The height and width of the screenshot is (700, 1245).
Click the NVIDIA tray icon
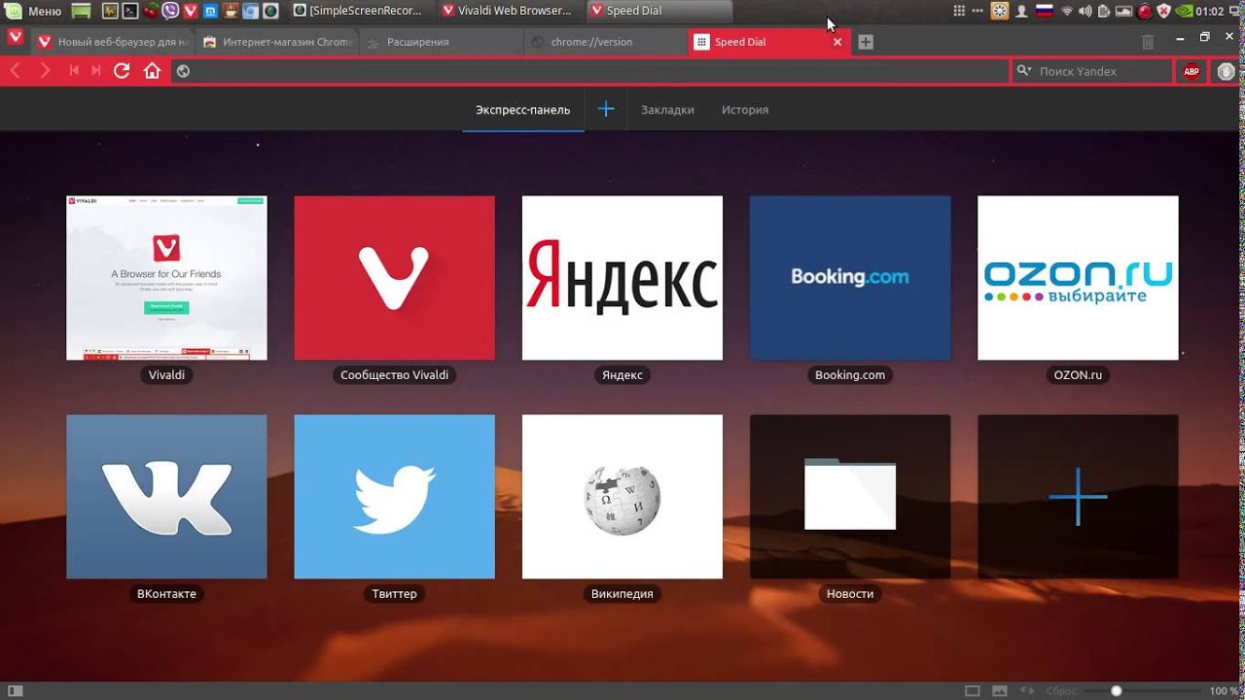point(1185,11)
